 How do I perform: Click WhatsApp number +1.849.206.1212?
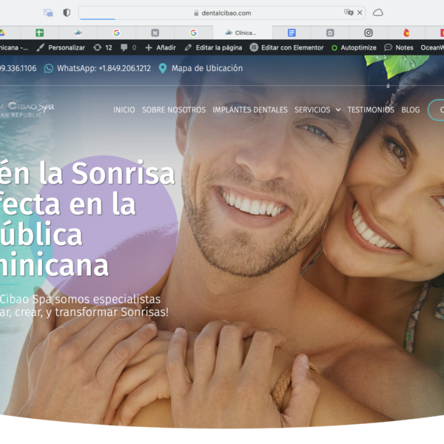tap(124, 68)
